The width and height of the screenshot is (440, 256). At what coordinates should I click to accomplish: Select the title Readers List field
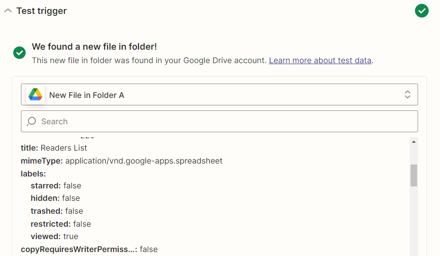point(54,148)
